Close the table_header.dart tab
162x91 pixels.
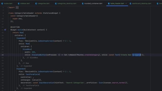click(x=126, y=3)
